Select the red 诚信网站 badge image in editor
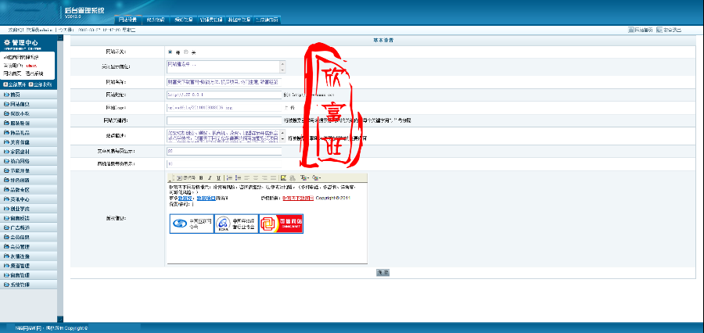 (x=281, y=224)
